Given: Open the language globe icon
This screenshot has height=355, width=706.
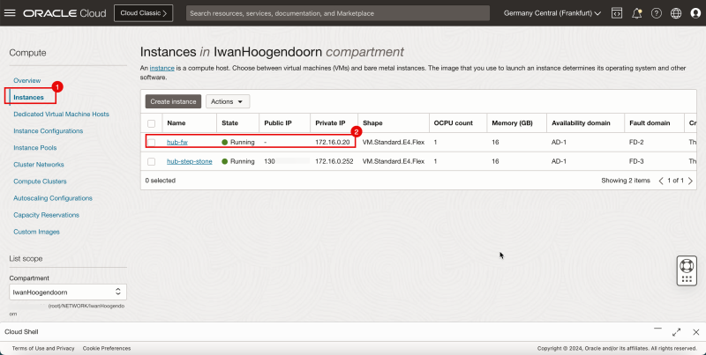Looking at the screenshot, I should point(675,13).
